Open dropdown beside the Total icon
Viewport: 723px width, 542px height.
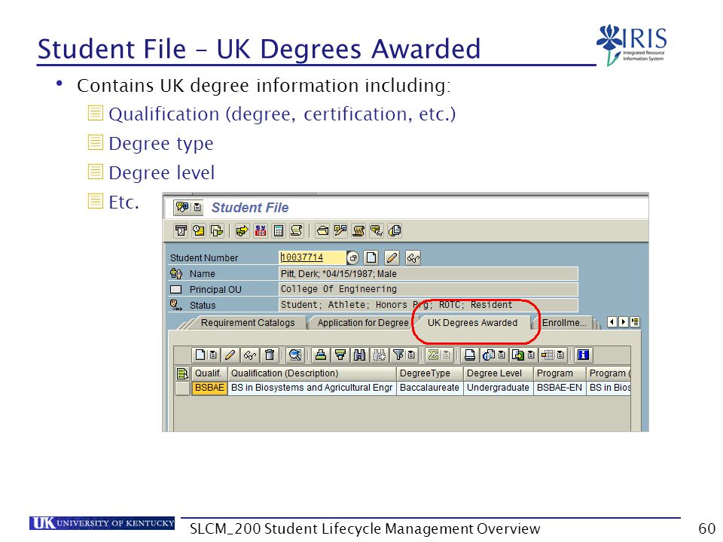[447, 355]
